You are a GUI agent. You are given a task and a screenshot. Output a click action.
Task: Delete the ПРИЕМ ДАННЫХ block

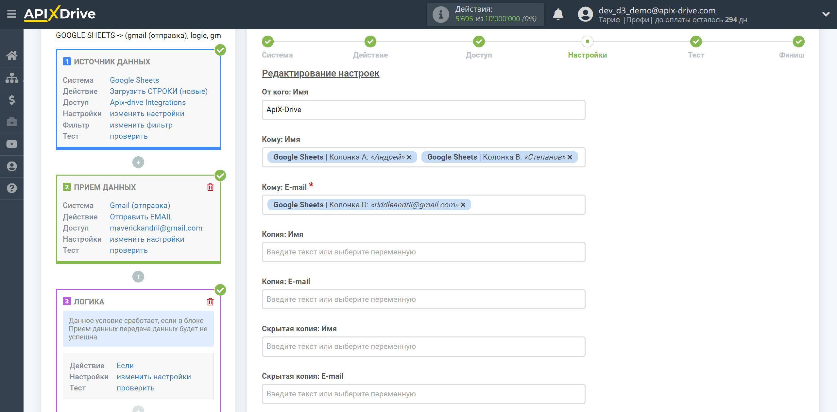210,187
